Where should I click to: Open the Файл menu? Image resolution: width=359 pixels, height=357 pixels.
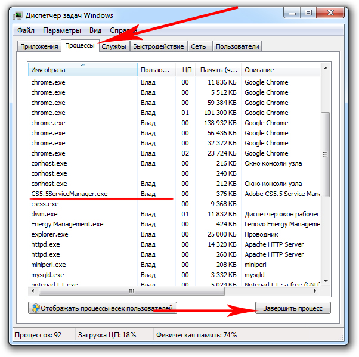[26, 30]
